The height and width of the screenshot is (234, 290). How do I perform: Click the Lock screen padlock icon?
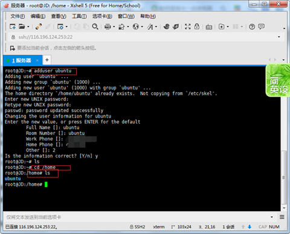[x=197, y=27]
